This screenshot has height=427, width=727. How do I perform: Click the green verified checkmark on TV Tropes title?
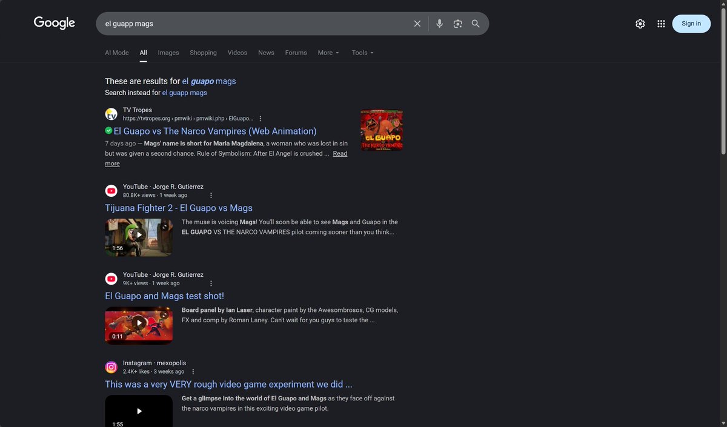click(x=108, y=131)
